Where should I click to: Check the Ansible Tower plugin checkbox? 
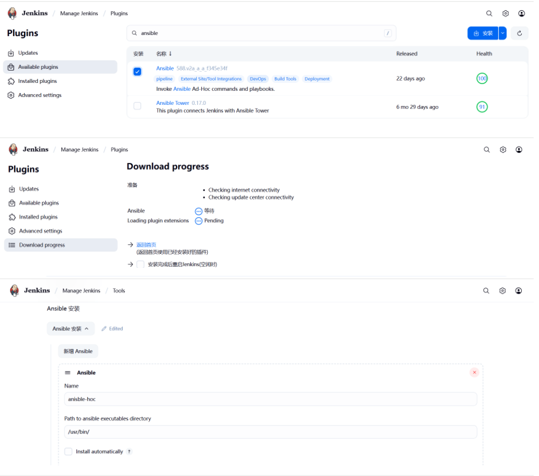(x=137, y=106)
